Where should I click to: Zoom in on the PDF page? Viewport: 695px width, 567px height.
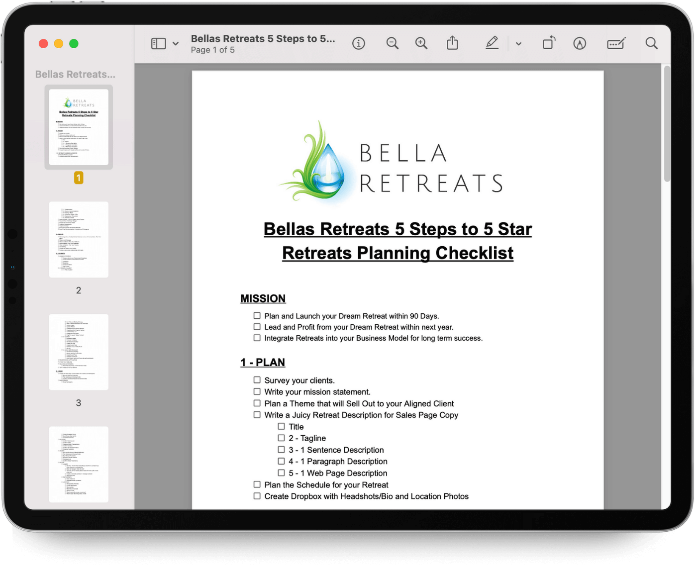[421, 44]
